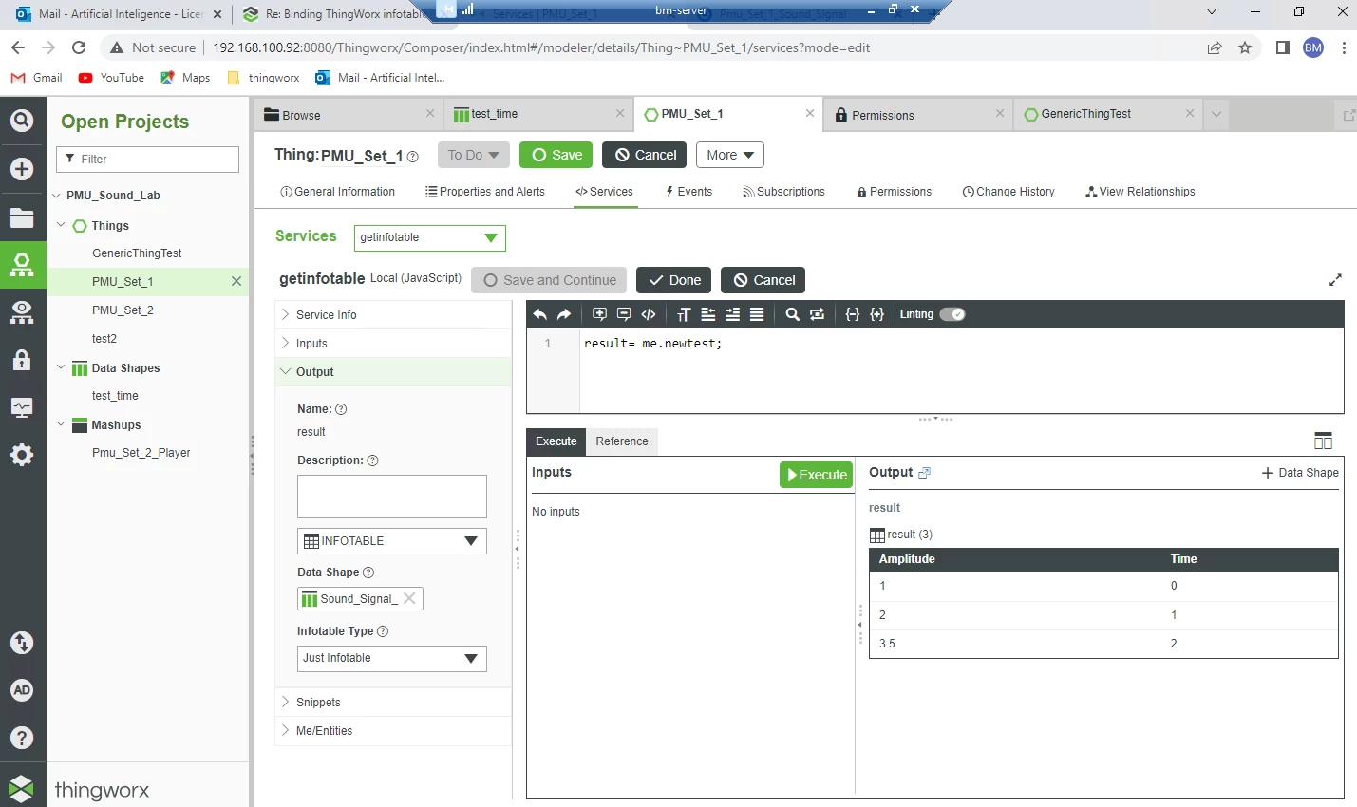Click the remove comment icon in editor toolbar

[x=624, y=314]
